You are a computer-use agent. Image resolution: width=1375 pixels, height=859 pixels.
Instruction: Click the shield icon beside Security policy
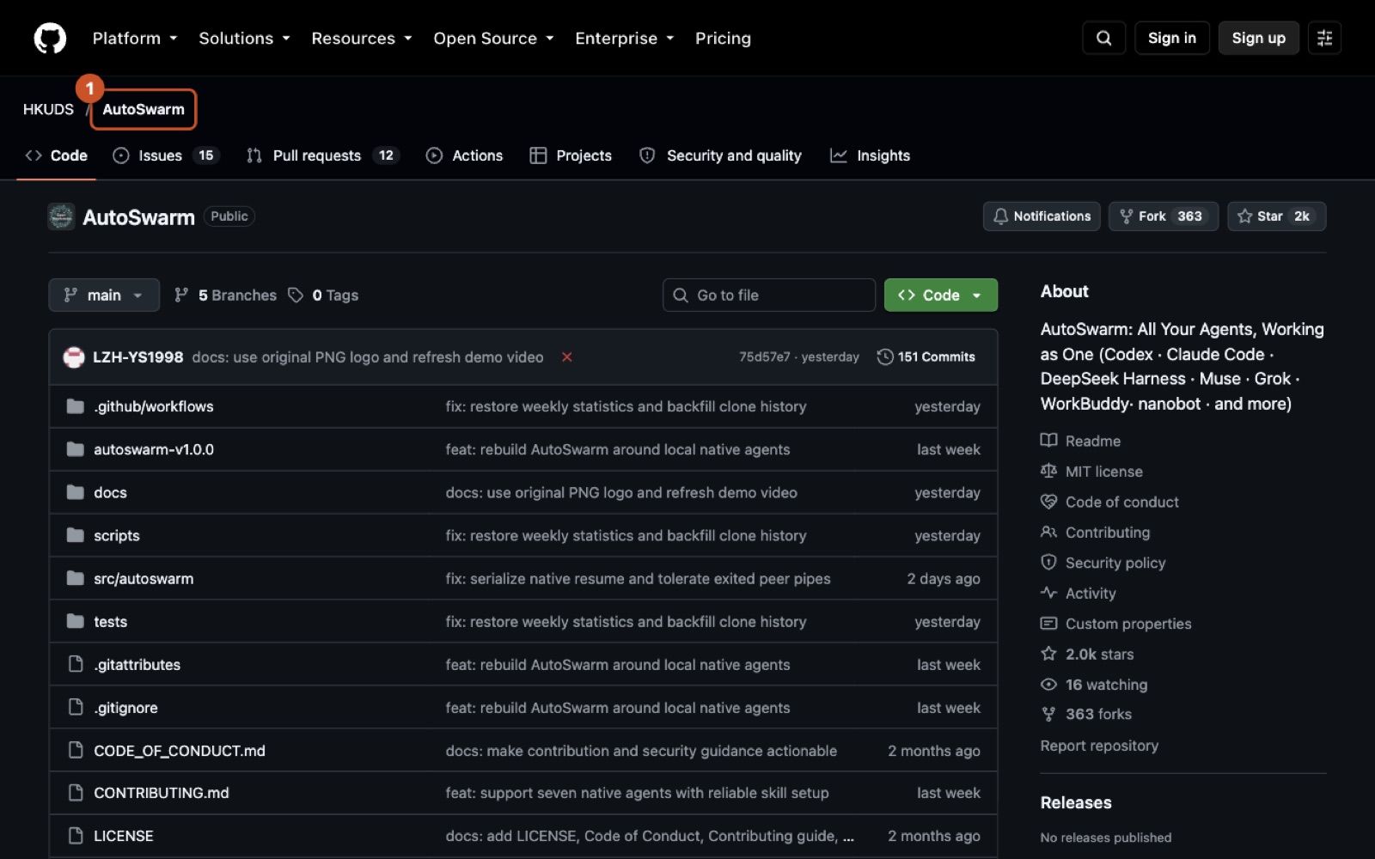click(x=1048, y=563)
